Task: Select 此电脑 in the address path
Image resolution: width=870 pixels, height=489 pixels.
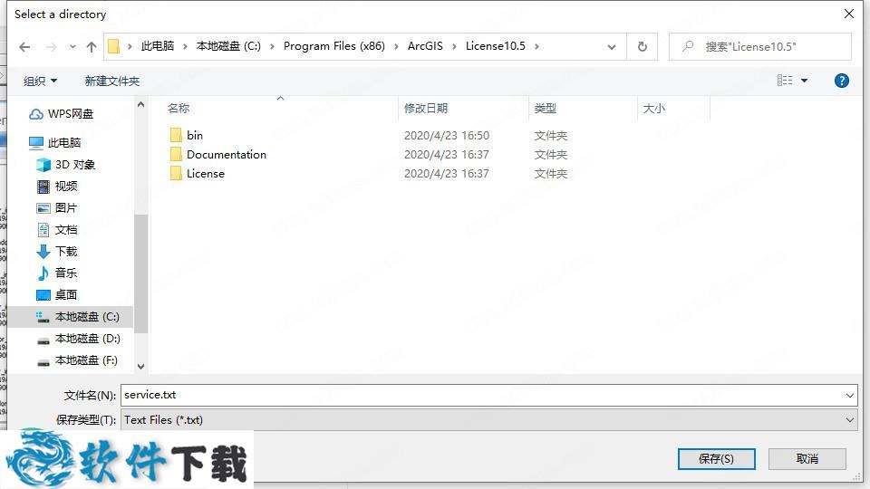Action: coord(158,46)
